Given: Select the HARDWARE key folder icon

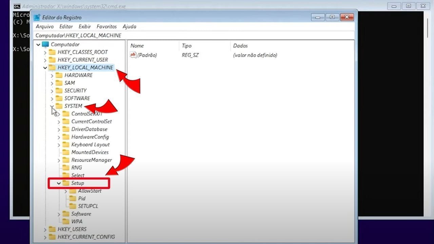Looking at the screenshot, I should pyautogui.click(x=59, y=75).
